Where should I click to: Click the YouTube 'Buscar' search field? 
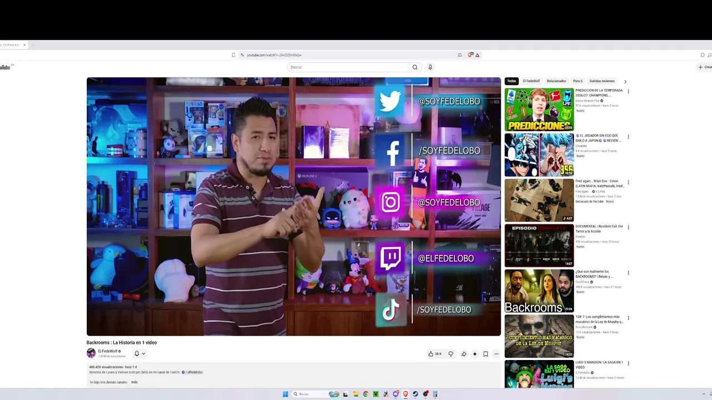[x=348, y=67]
